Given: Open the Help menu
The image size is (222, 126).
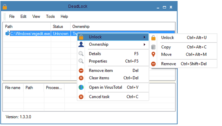Looking at the screenshot, I should click(64, 17).
